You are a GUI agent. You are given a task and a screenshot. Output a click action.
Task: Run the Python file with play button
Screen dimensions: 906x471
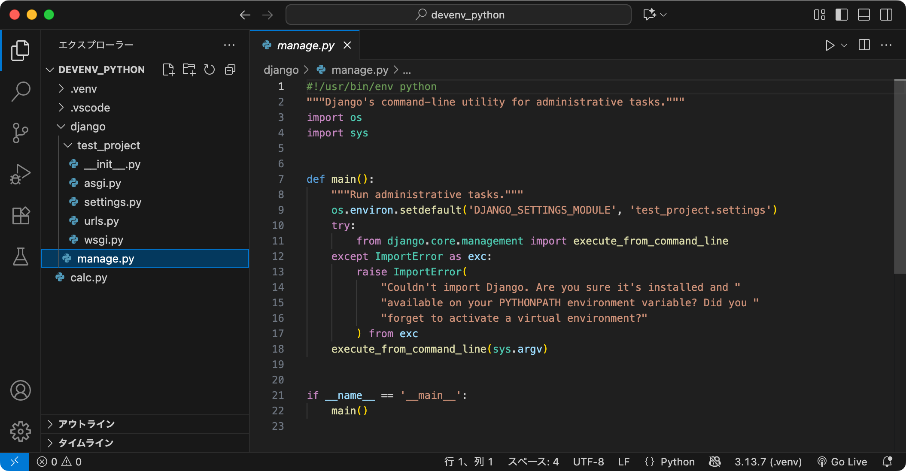pos(830,45)
